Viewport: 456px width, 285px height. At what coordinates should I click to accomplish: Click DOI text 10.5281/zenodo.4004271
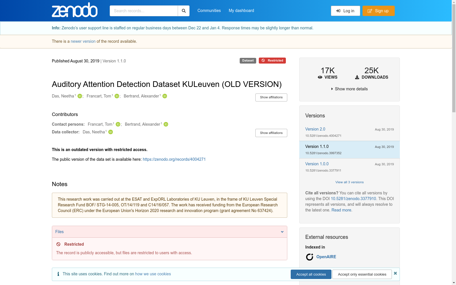323,136
